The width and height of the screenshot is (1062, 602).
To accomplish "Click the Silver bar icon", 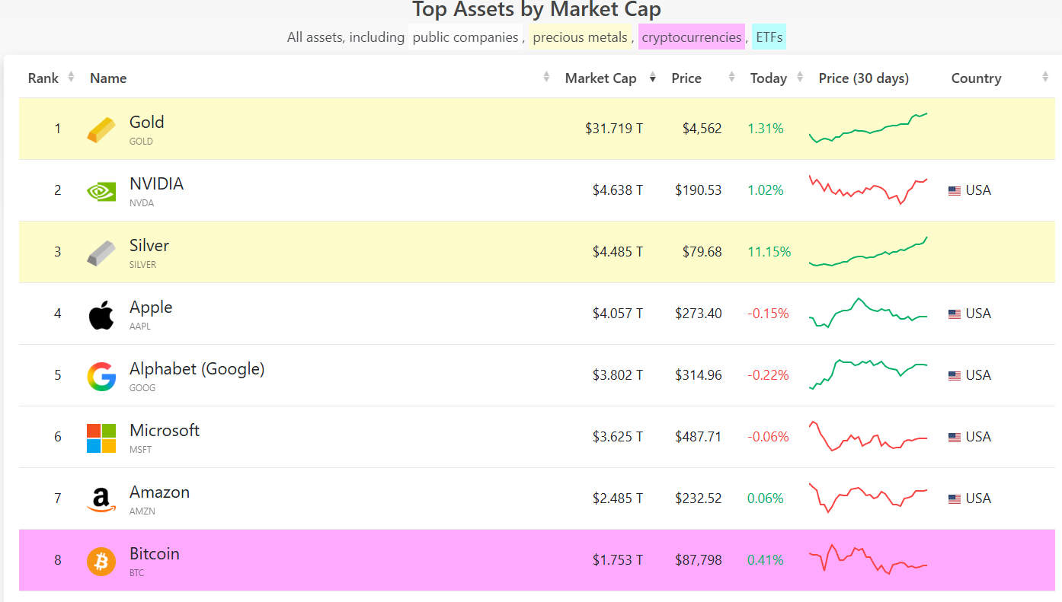I will (x=101, y=252).
